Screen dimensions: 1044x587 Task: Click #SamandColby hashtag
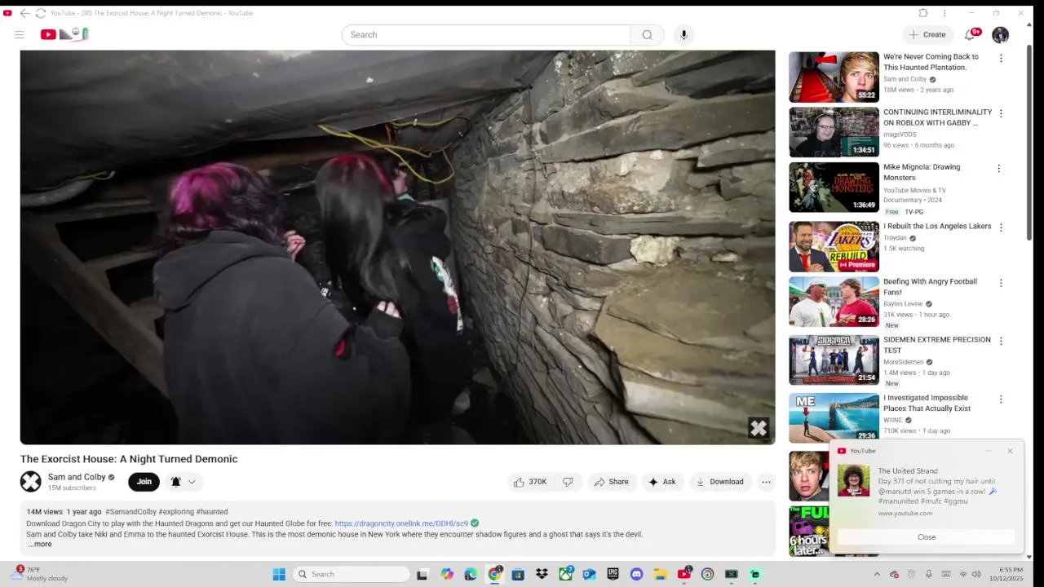pyautogui.click(x=130, y=512)
